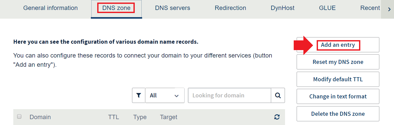394x125 pixels.
Task: Switch to the DNS zone tab
Action: (116, 8)
